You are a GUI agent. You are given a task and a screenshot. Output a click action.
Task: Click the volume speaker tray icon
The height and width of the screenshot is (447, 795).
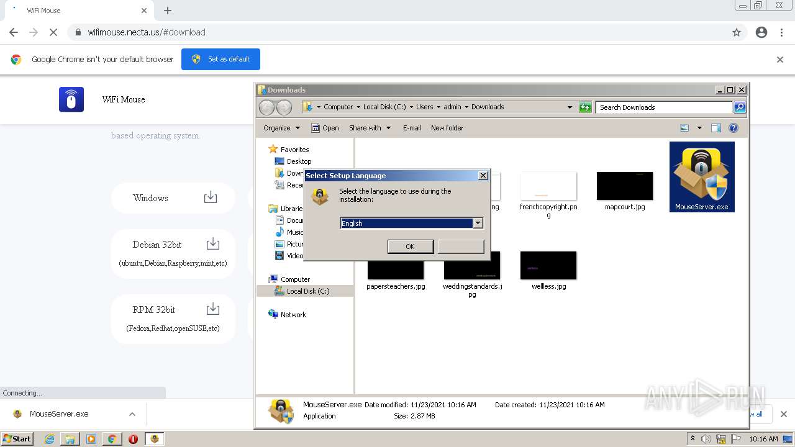[706, 439]
